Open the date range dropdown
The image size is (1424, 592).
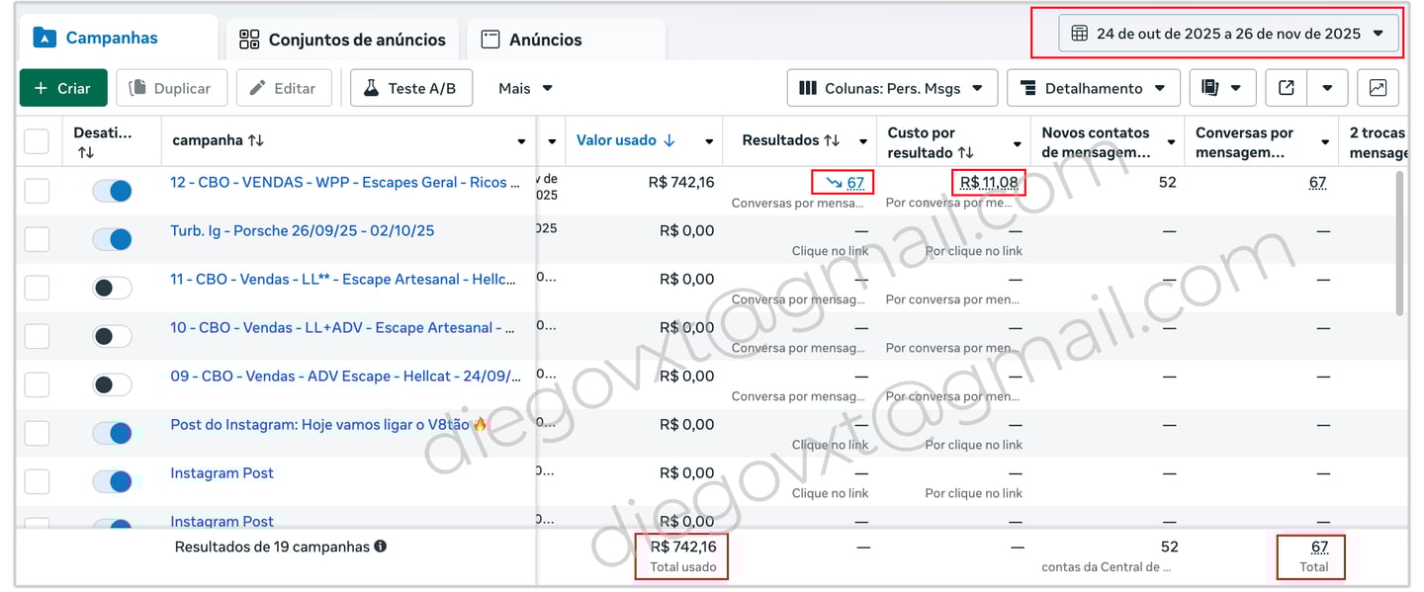(1229, 34)
